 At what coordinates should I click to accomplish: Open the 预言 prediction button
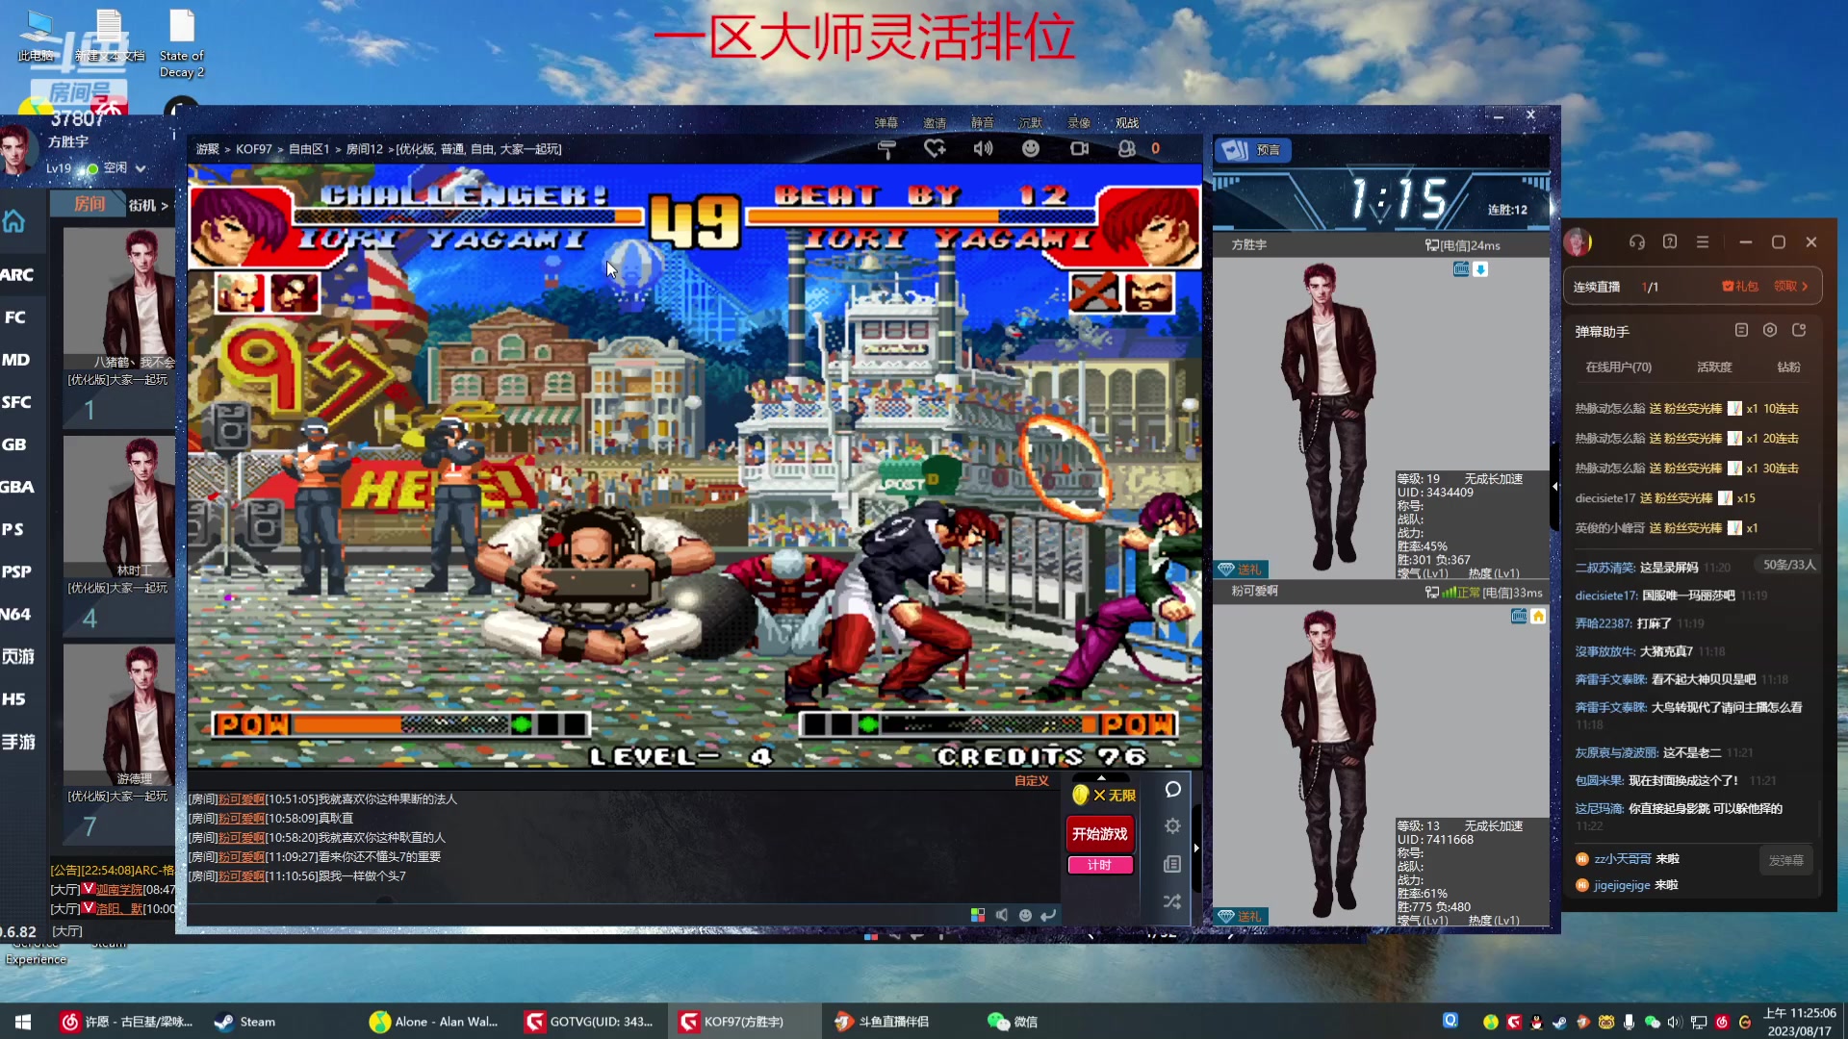[x=1254, y=150]
